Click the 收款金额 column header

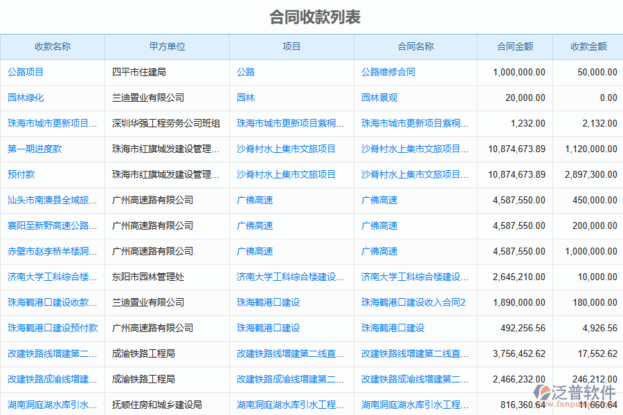click(x=588, y=47)
